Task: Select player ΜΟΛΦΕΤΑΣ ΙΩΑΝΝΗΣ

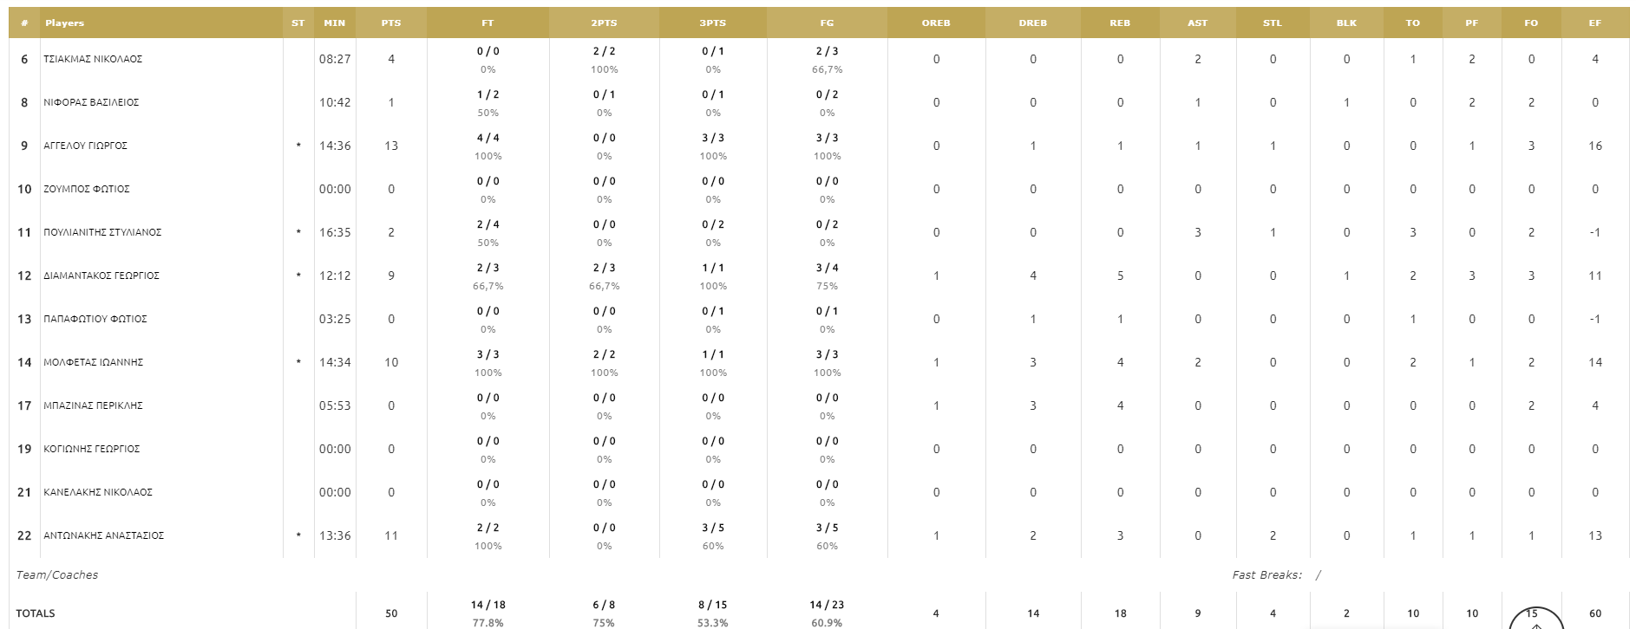Action: point(93,362)
